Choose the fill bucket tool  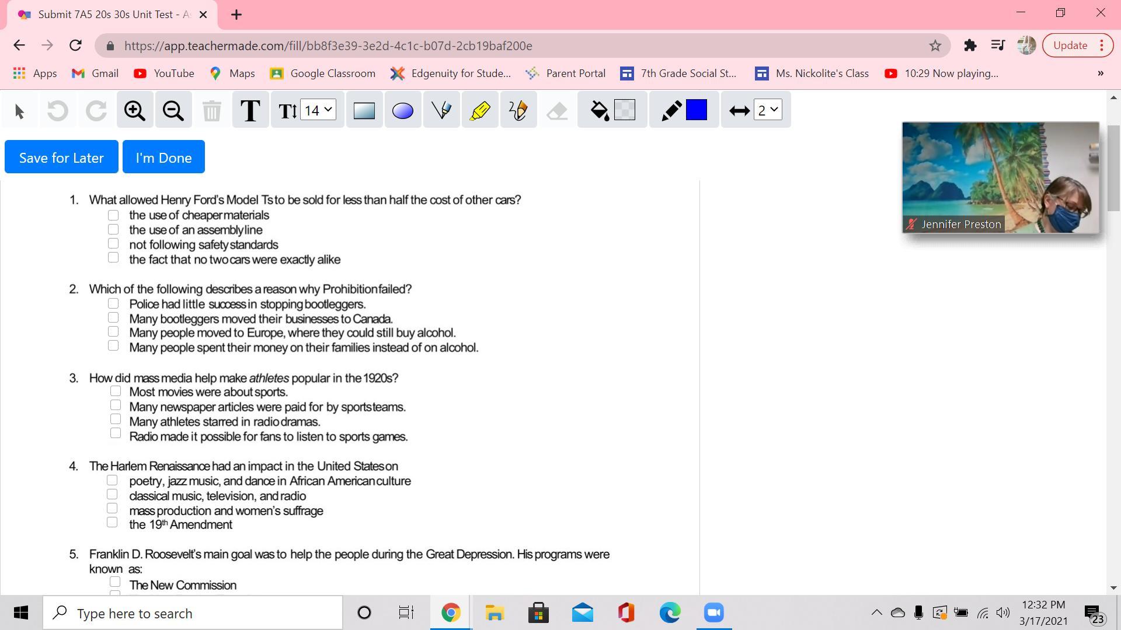[x=599, y=110]
